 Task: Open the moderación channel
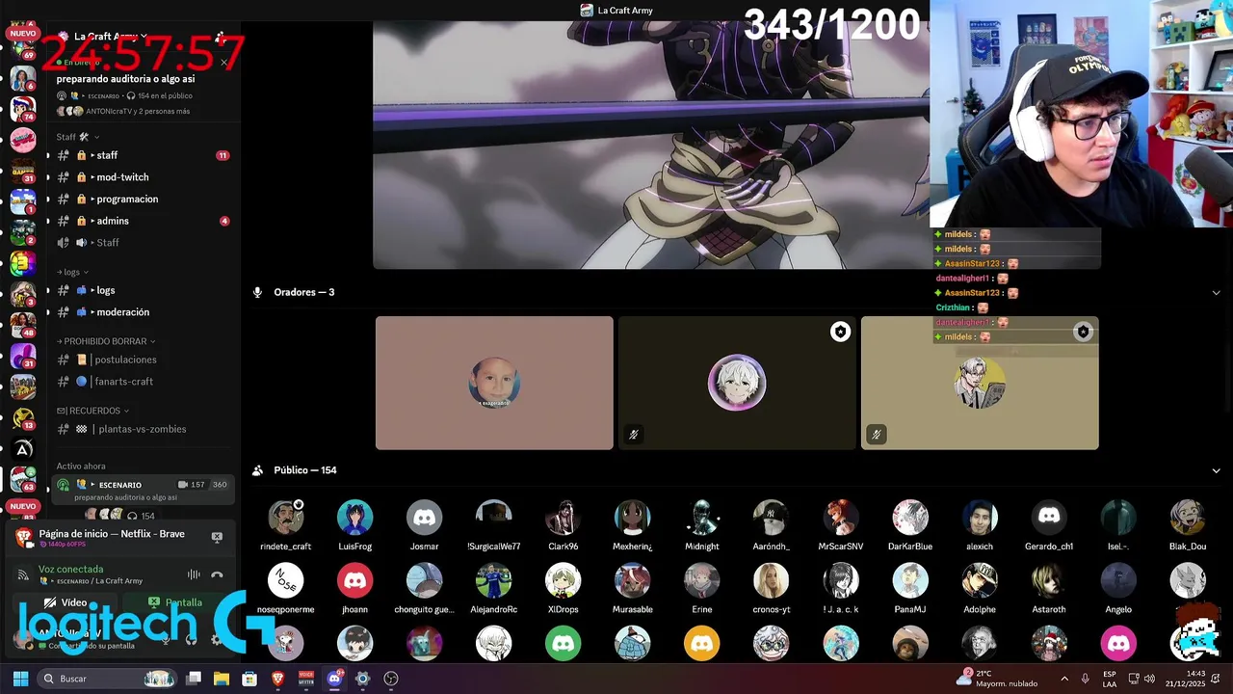point(143,312)
